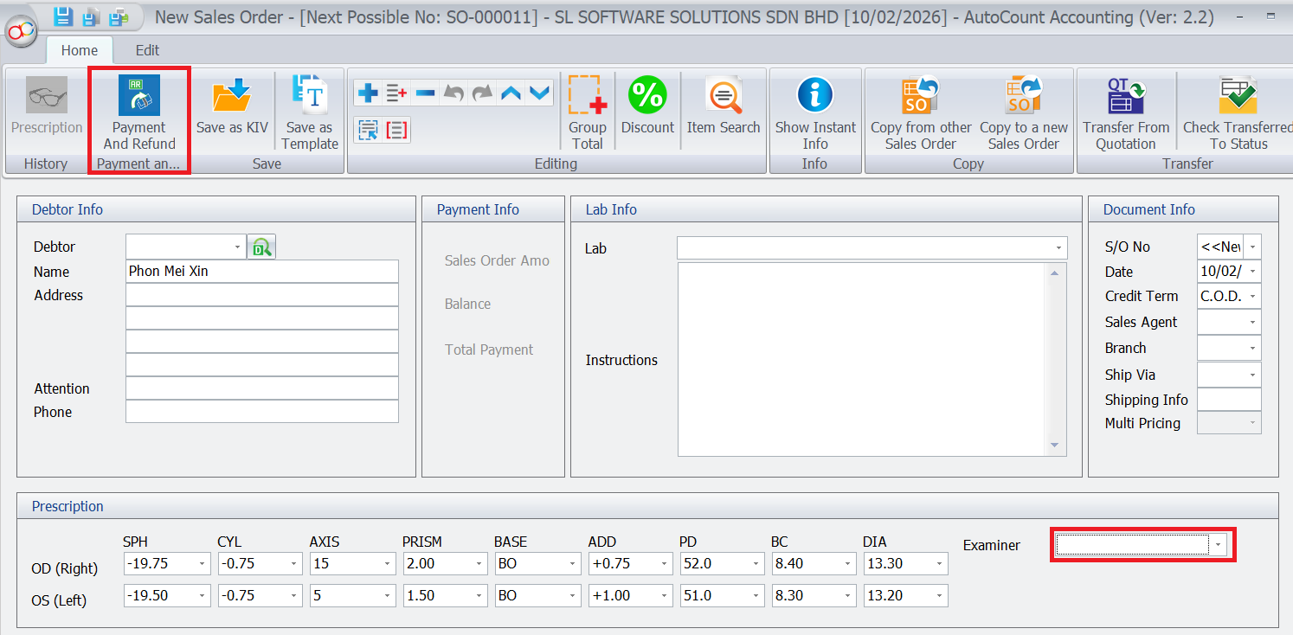Click into the Phone input field
This screenshot has width=1293, height=635.
pyautogui.click(x=261, y=412)
